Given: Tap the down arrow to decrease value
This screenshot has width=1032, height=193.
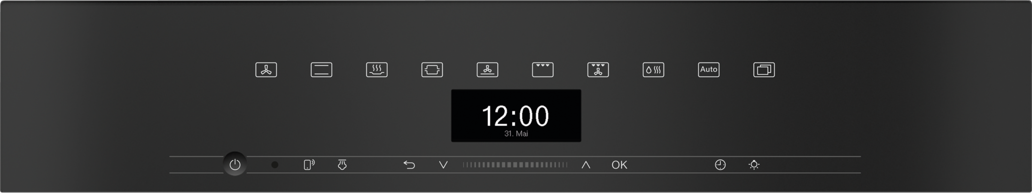Looking at the screenshot, I should click(443, 165).
